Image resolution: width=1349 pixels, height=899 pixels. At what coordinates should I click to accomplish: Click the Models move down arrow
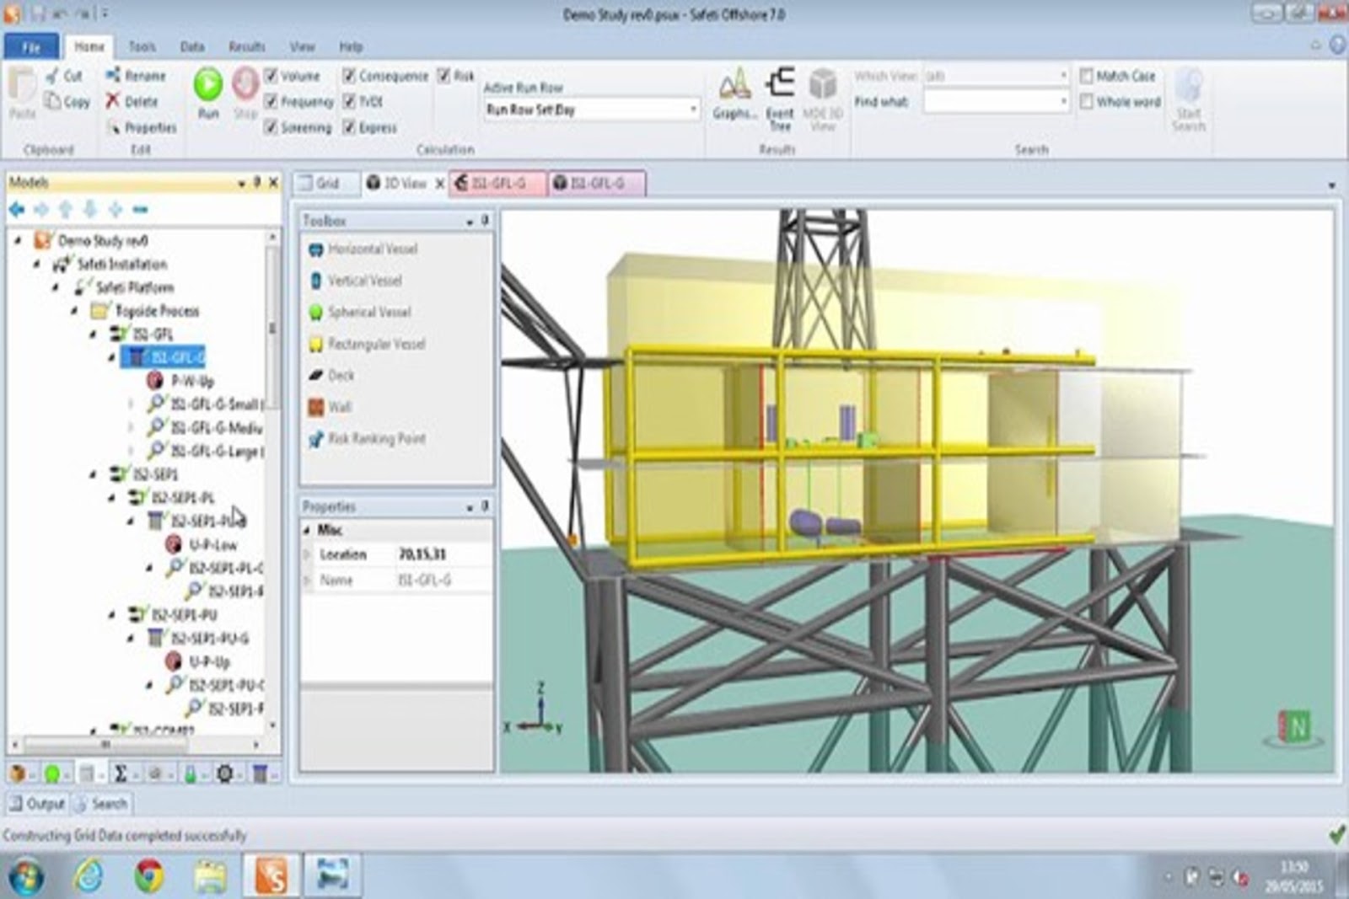[90, 209]
